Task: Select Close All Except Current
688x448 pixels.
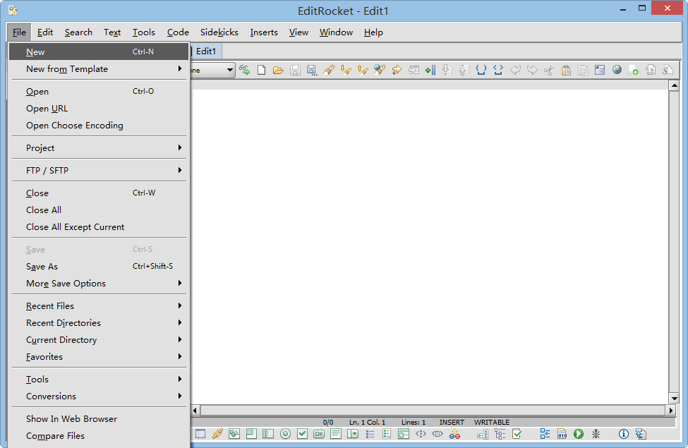Action: coord(75,227)
